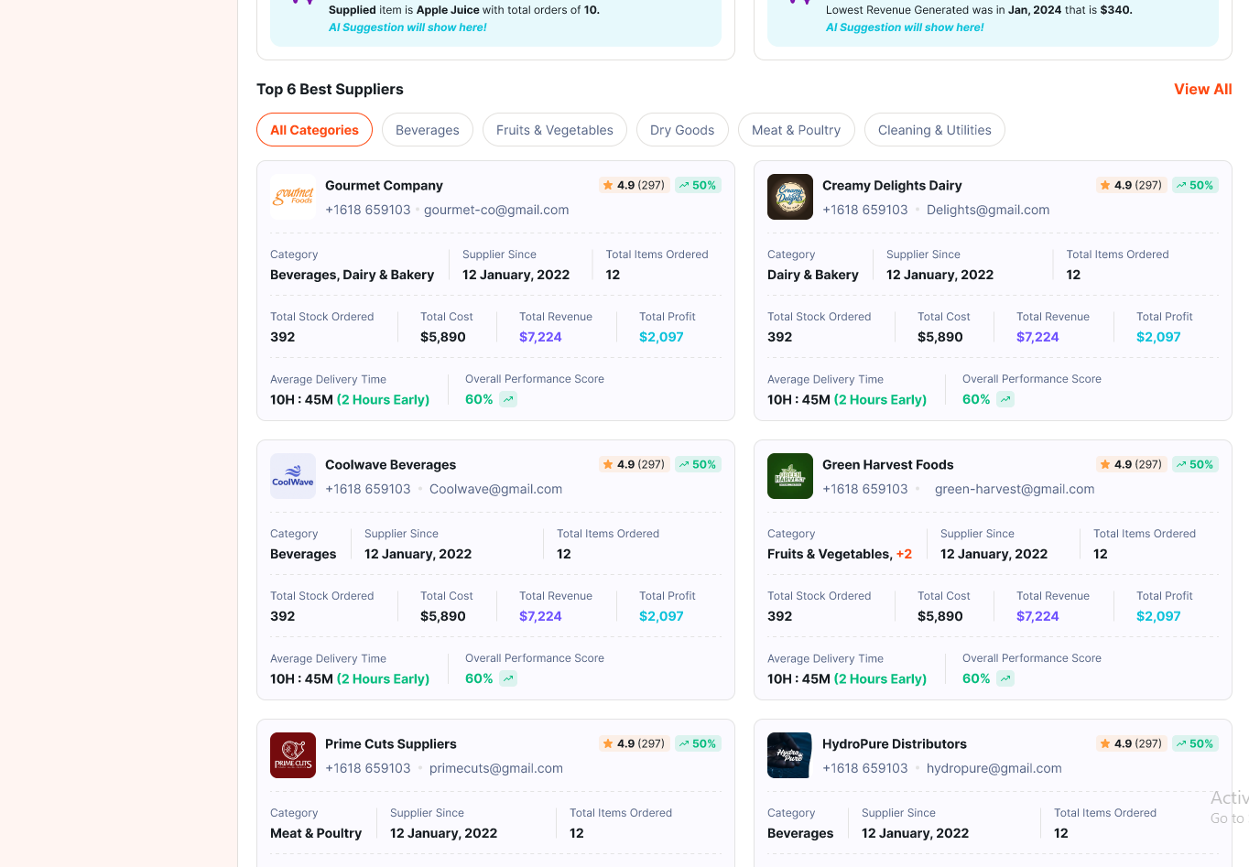Filter suppliers by Beverages

[427, 130]
